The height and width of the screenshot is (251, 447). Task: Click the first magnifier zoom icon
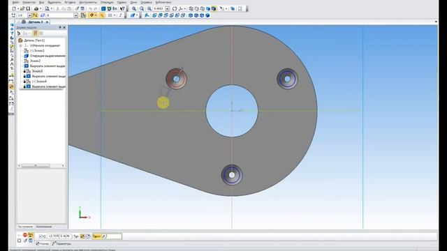pos(134,9)
